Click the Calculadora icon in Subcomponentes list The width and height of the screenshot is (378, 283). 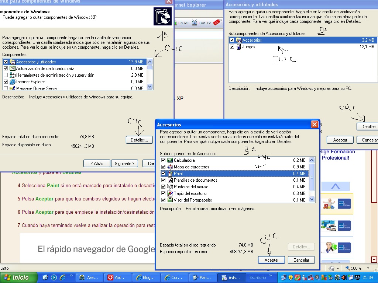169,160
